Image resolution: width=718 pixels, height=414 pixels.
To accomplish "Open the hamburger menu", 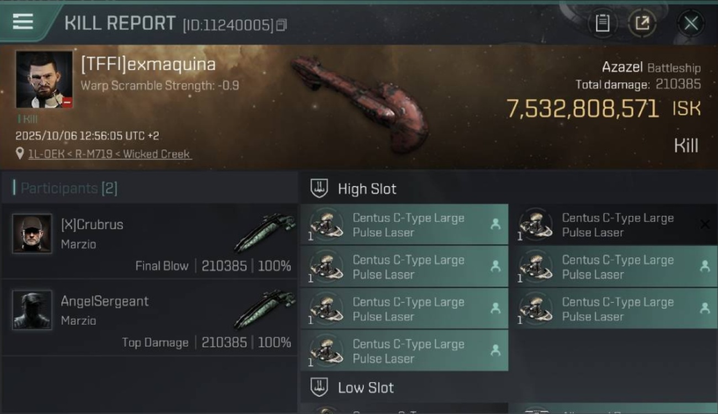I will 23,22.
